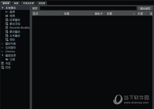
Task: Click the sort arrow in 标题 header
Action: 134,14
